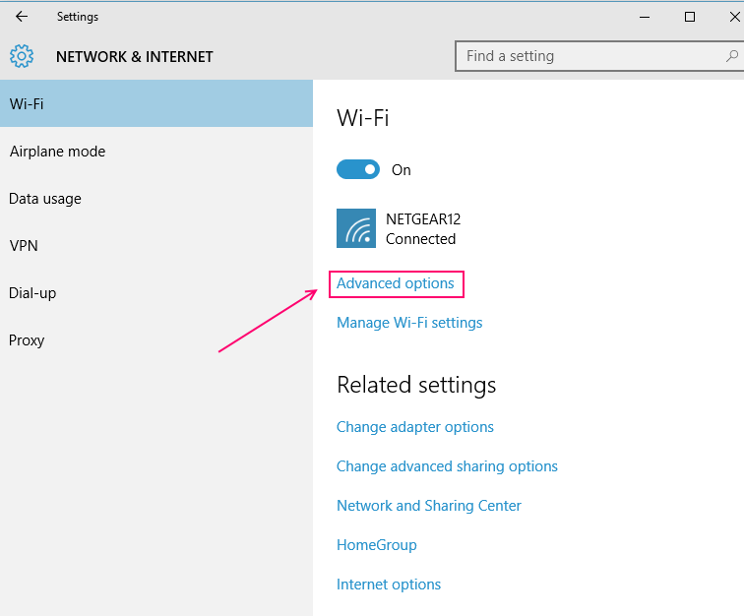This screenshot has width=744, height=616.
Task: Click the NETGEAR12 Wi-Fi signal icon
Action: click(x=355, y=228)
